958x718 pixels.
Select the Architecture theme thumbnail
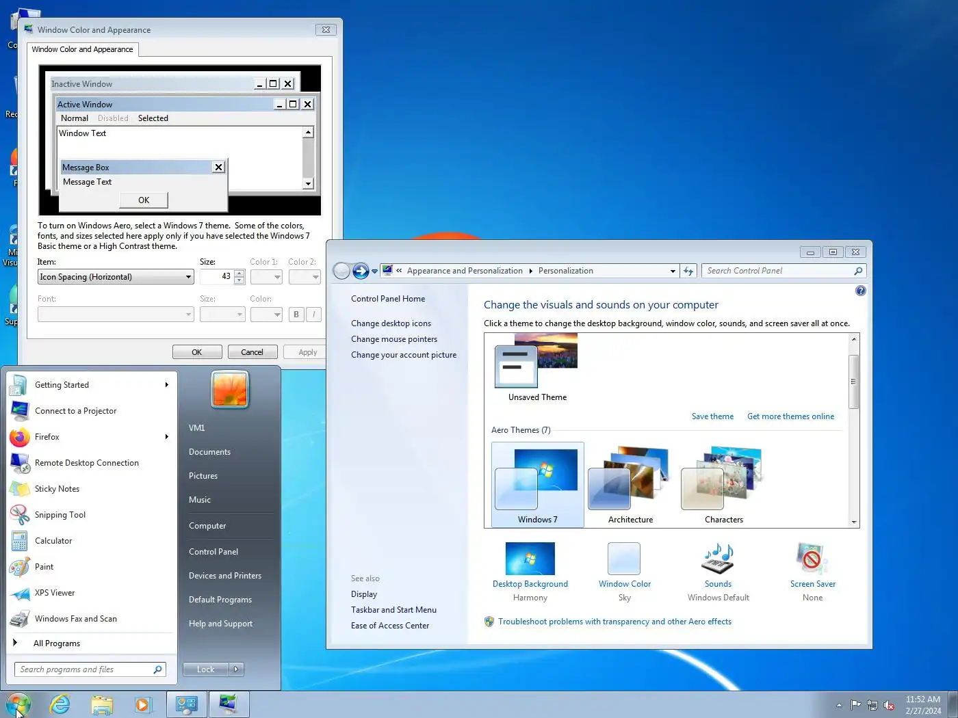(630, 485)
